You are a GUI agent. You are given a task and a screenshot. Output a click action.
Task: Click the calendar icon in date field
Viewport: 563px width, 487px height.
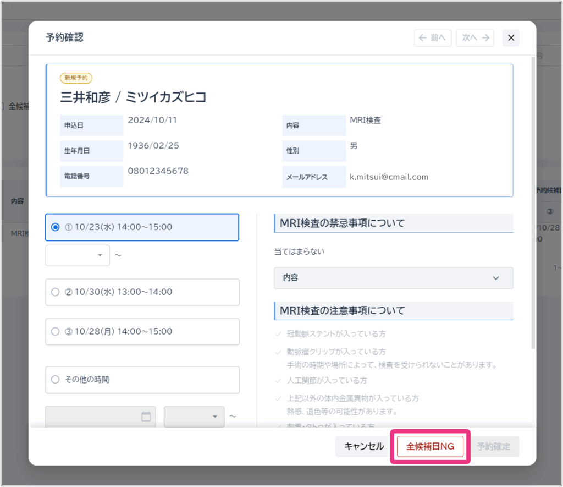pyautogui.click(x=146, y=417)
